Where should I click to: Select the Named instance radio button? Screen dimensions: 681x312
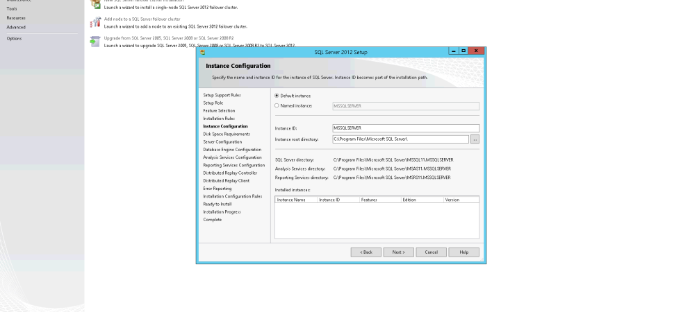[277, 105]
